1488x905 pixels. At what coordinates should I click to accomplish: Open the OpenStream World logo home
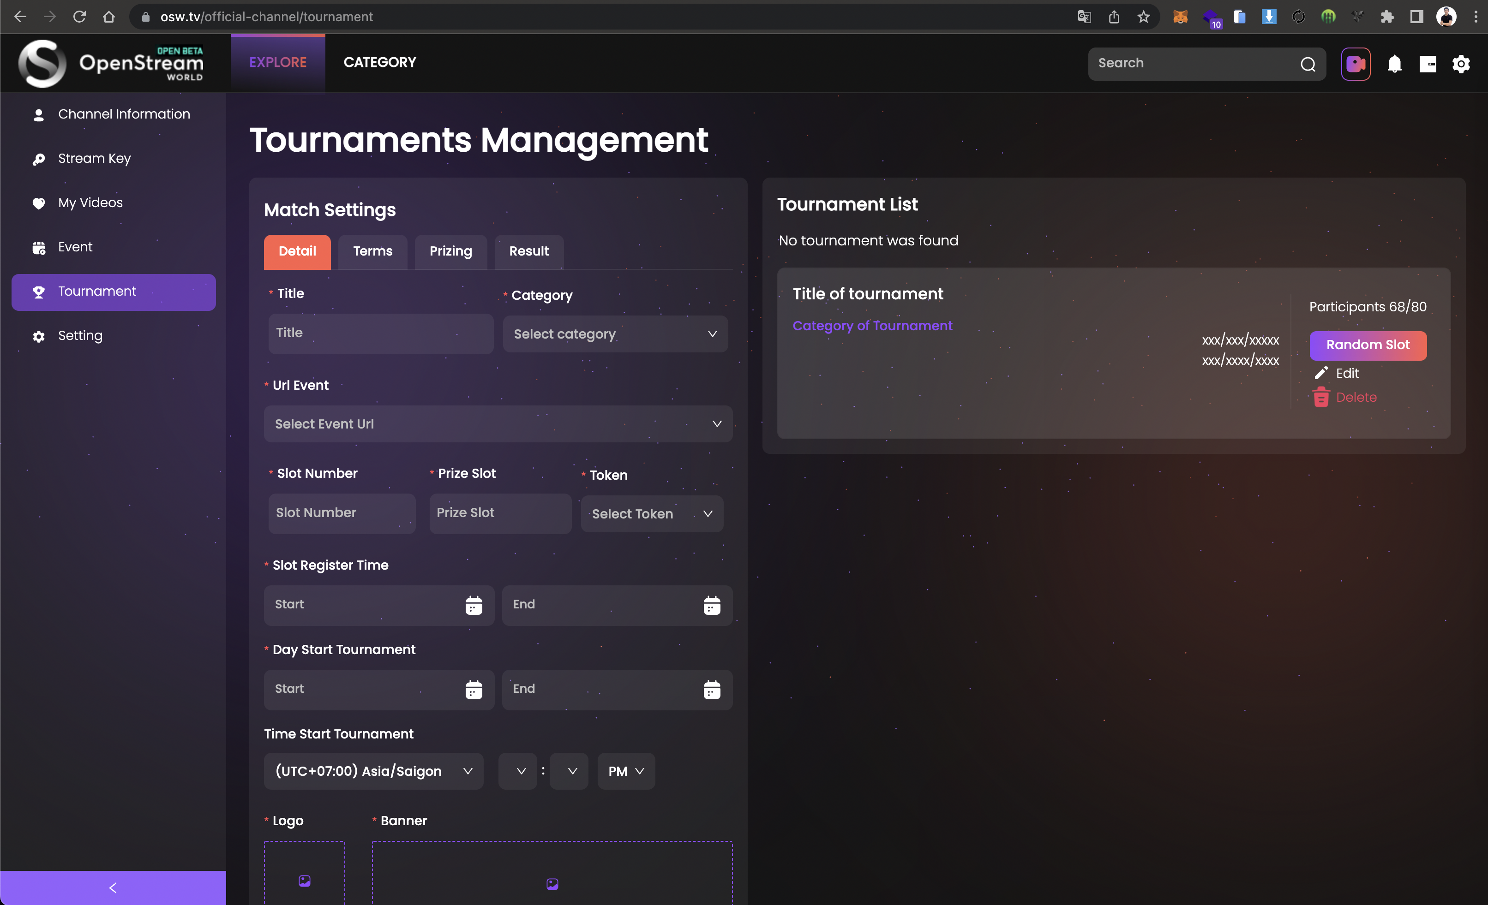(111, 63)
